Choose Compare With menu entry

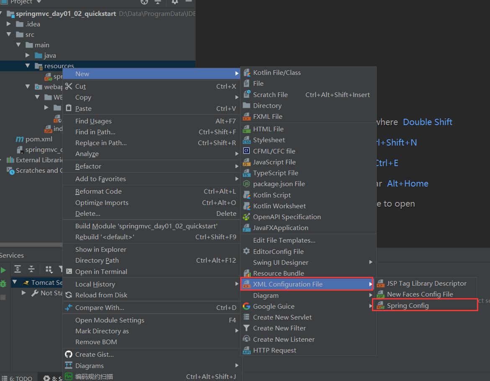pos(151,308)
